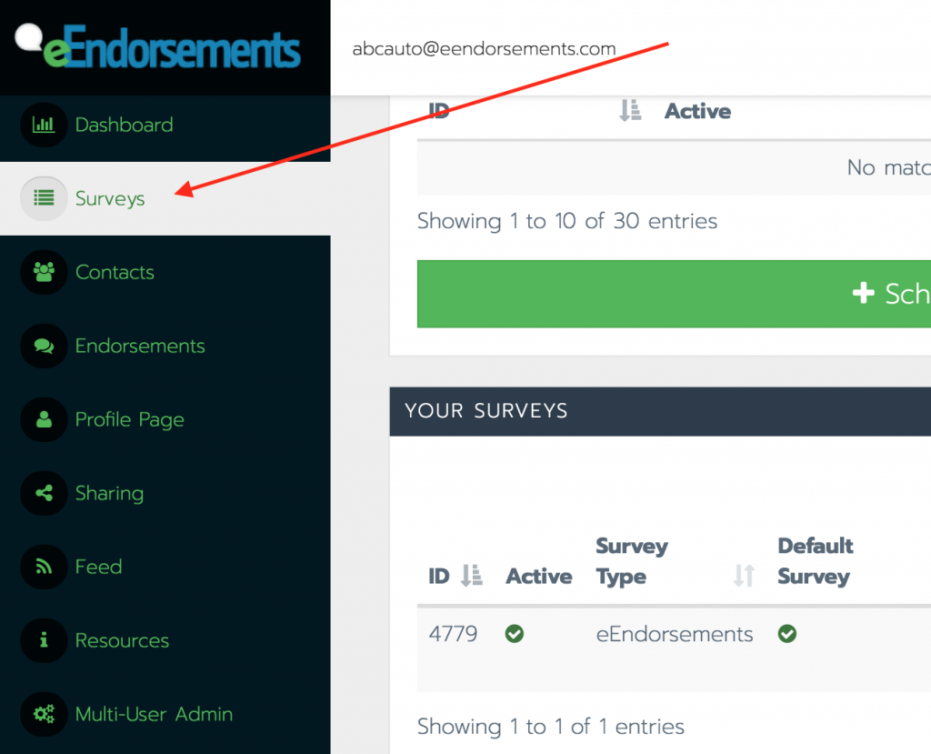Click the YOUR SURVEYS panel header
Image resolution: width=931 pixels, height=754 pixels.
(x=660, y=411)
